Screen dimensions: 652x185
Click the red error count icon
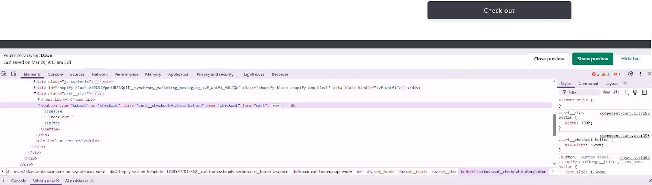click(x=595, y=74)
